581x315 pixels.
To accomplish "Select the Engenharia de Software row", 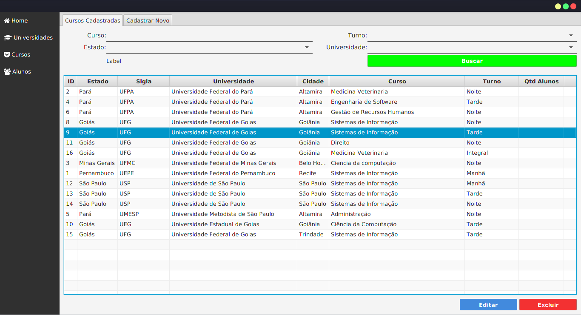I will pos(320,102).
